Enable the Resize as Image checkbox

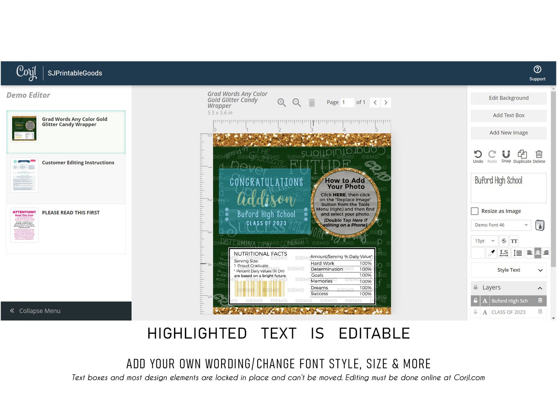click(475, 211)
